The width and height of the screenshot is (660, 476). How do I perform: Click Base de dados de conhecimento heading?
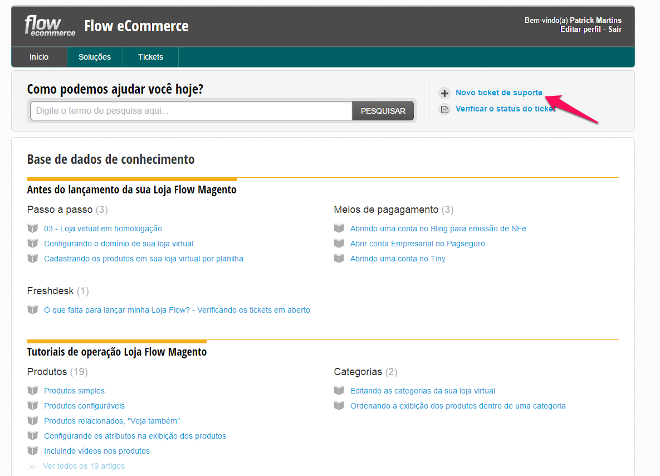(111, 159)
